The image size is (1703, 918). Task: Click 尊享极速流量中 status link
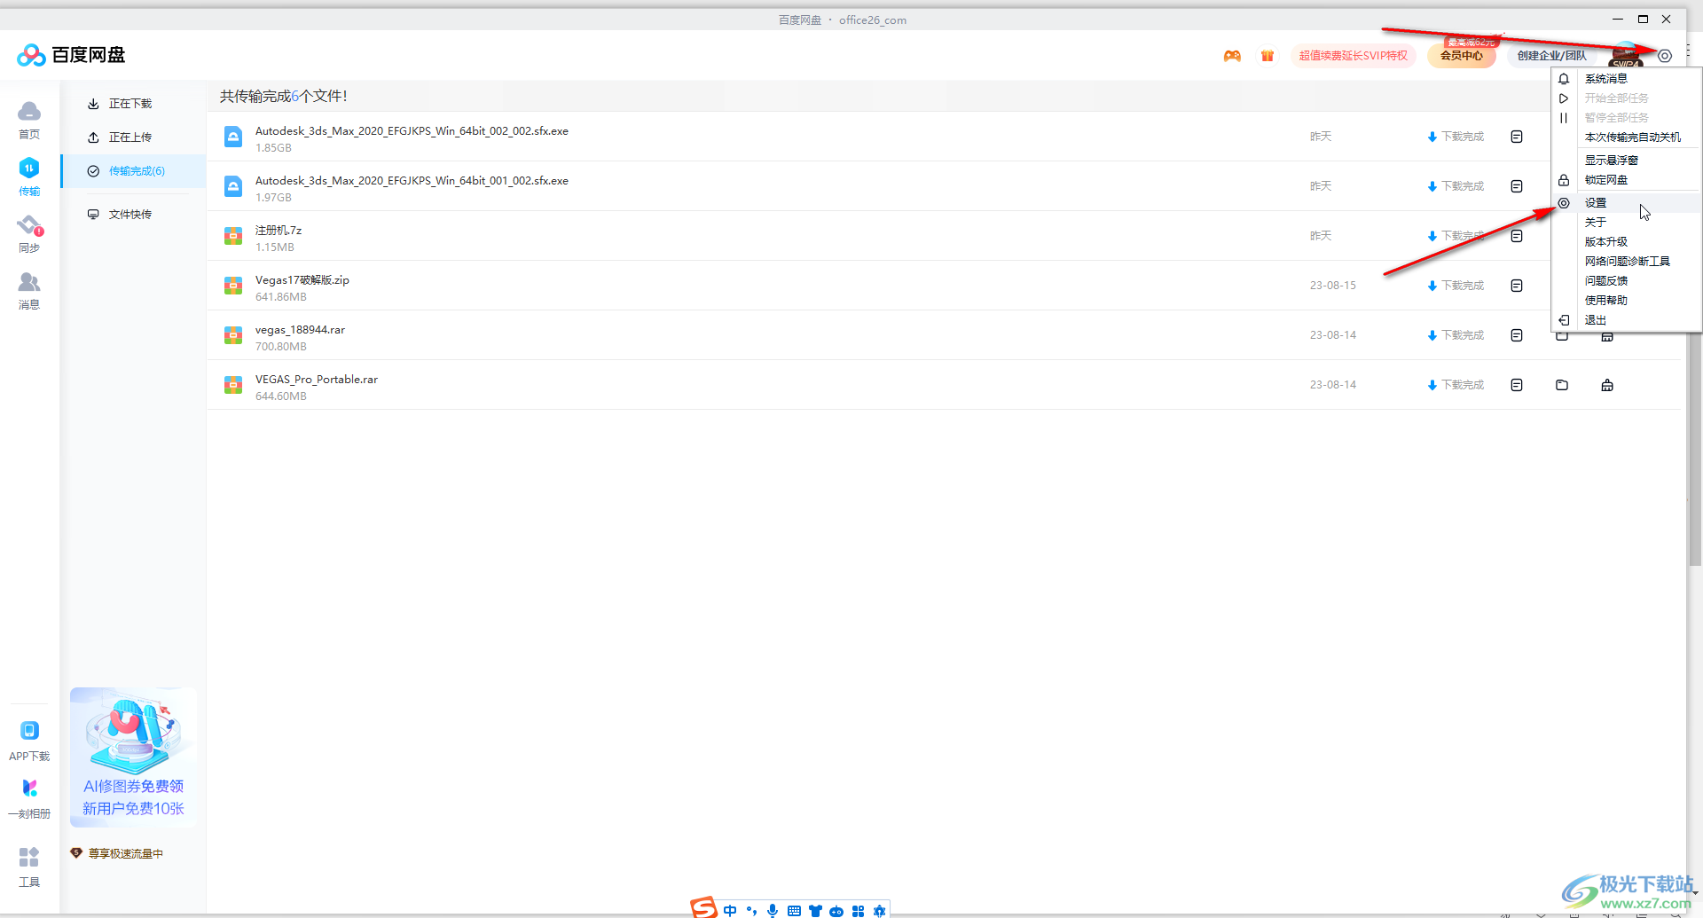click(117, 853)
